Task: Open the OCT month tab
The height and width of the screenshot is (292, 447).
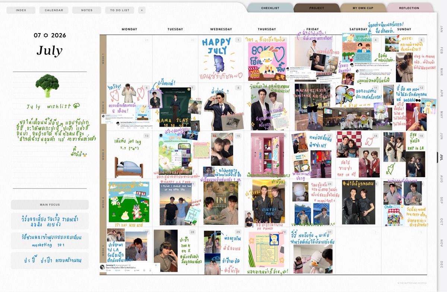Action: click(442, 222)
